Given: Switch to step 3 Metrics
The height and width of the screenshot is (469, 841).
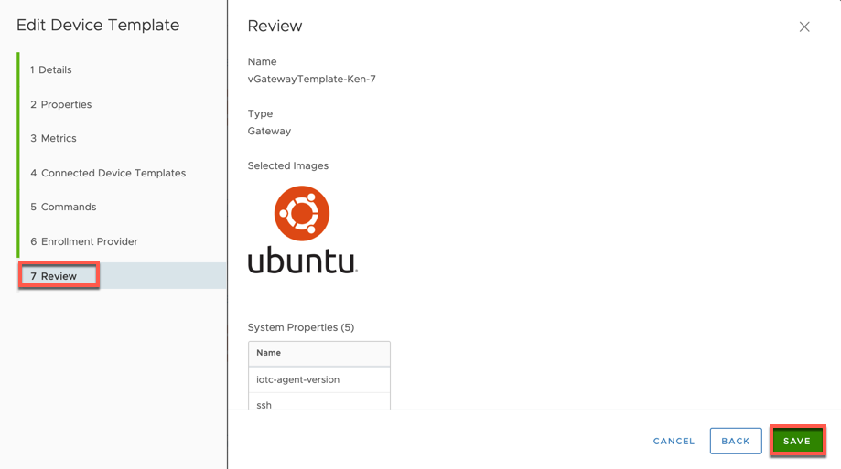Looking at the screenshot, I should point(53,138).
